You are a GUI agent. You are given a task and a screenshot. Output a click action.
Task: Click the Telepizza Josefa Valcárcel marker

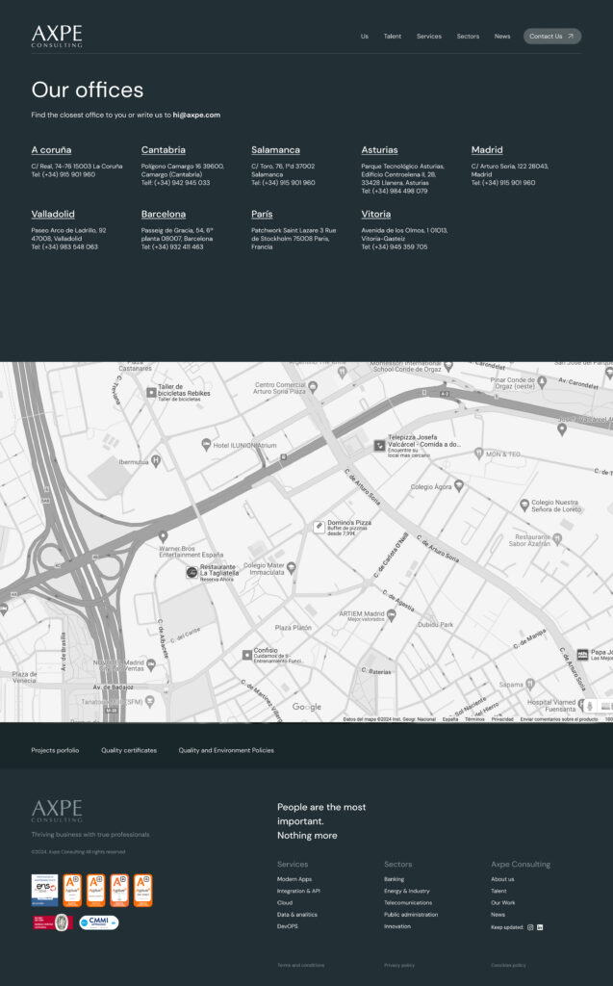pyautogui.click(x=379, y=445)
